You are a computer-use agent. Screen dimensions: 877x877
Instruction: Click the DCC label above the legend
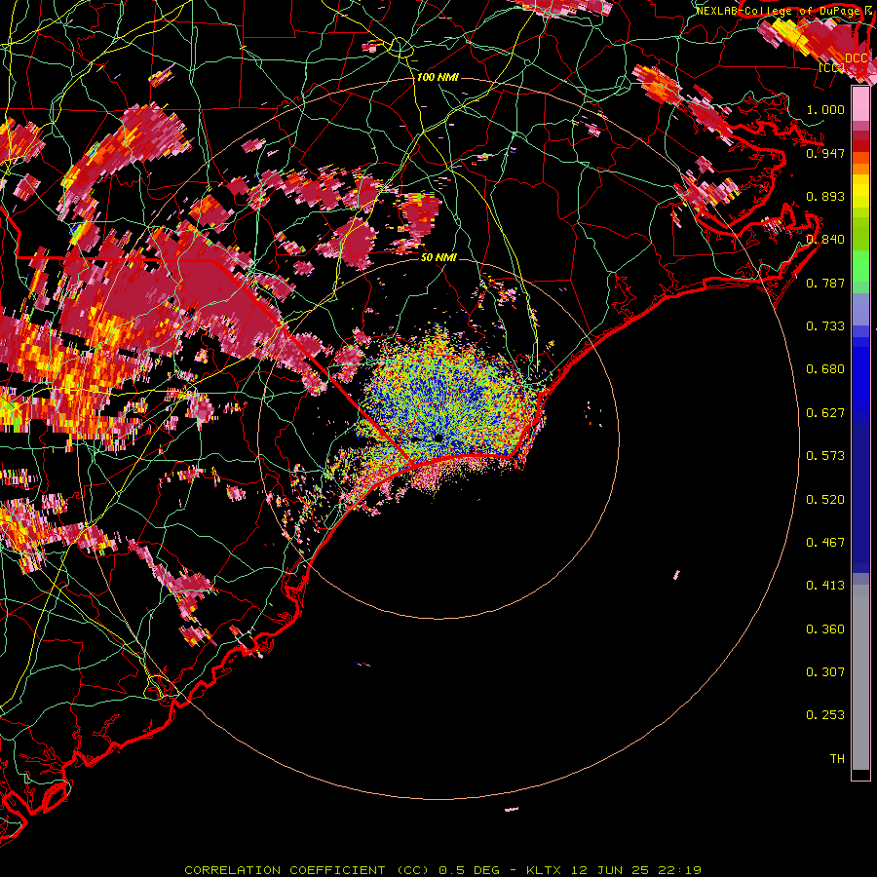point(856,58)
